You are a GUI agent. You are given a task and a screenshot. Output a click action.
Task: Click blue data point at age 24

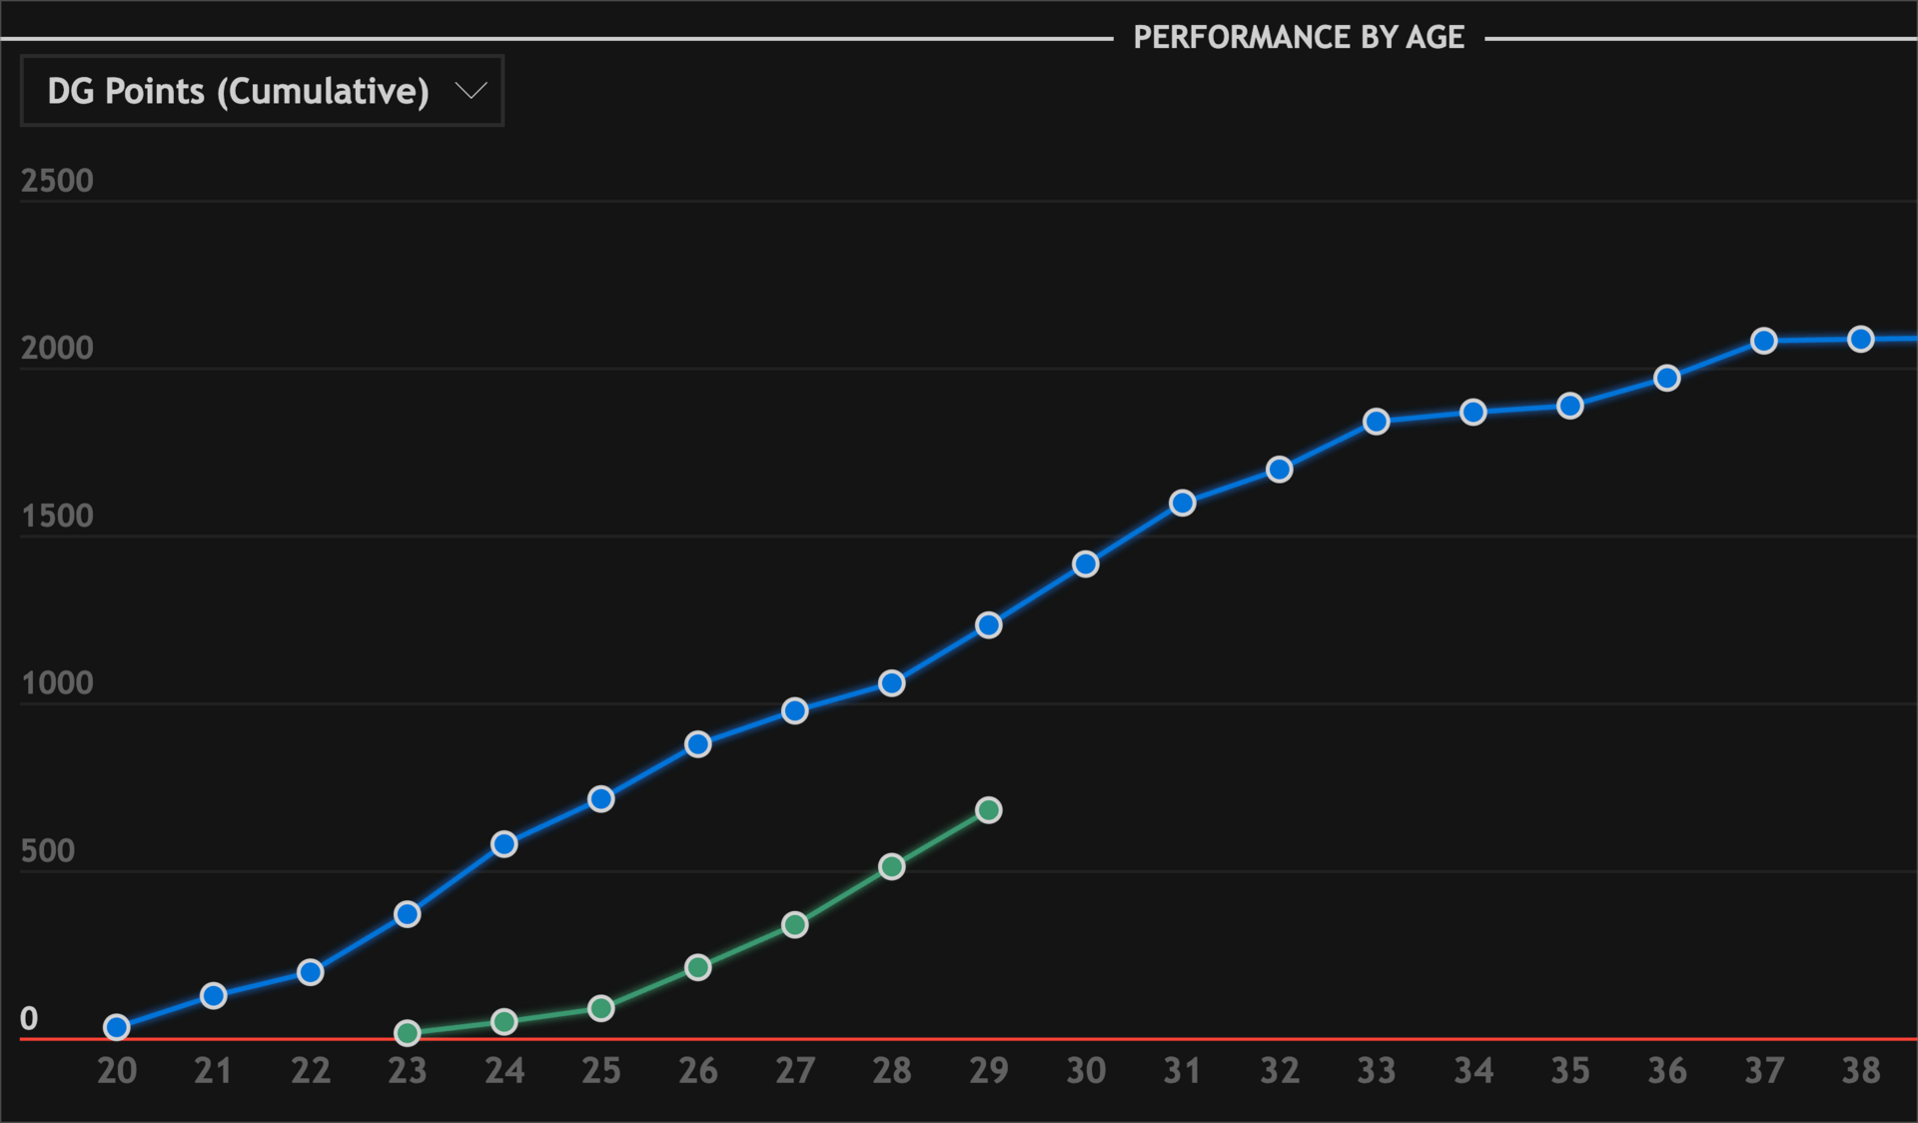coord(504,844)
